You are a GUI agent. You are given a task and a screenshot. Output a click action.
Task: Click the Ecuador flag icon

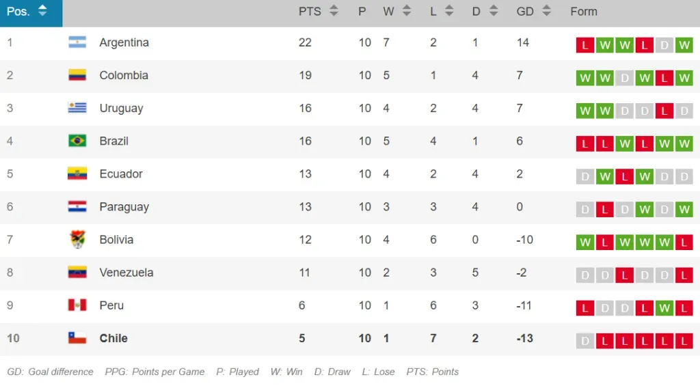coord(77,174)
